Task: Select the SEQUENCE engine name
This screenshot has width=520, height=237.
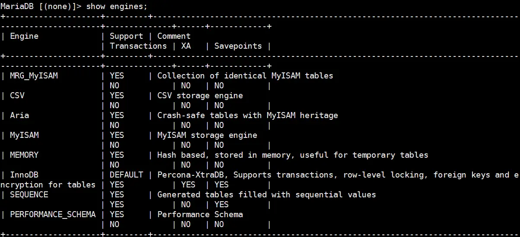Action: [29, 195]
